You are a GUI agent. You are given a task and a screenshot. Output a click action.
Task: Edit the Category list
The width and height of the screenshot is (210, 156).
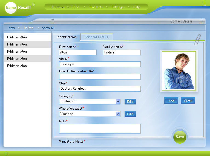130,102
